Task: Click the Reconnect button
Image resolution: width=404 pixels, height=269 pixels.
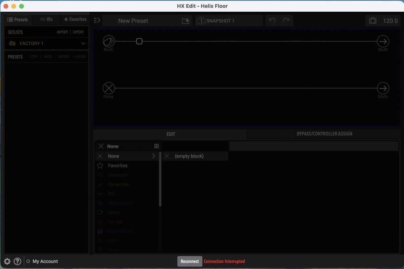Action: pyautogui.click(x=189, y=261)
